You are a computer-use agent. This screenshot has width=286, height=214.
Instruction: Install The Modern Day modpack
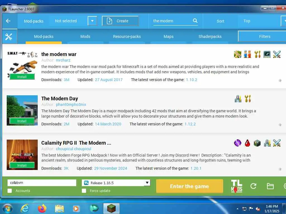(22, 121)
